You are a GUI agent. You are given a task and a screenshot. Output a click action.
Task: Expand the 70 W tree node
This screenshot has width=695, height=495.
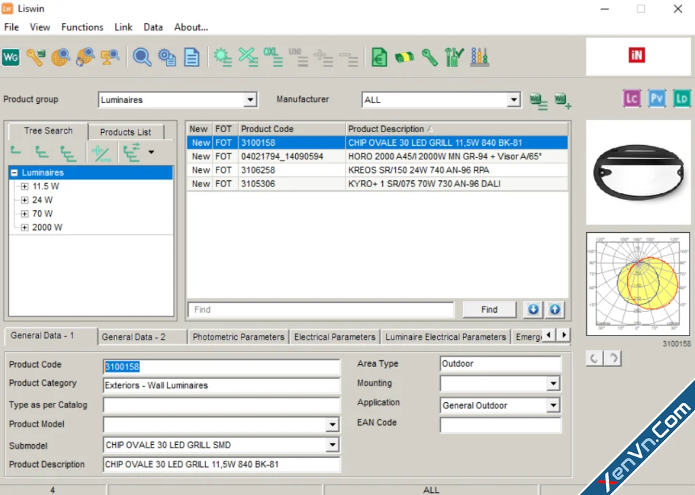[x=25, y=214]
